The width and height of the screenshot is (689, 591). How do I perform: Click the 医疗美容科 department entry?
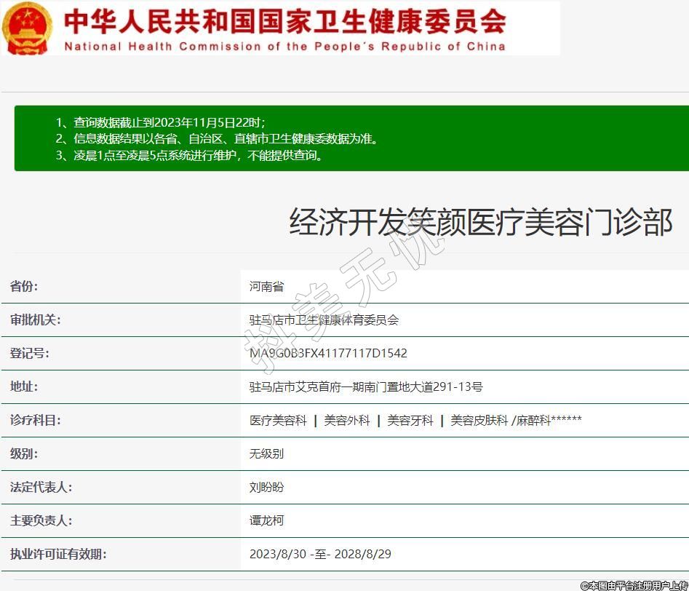click(x=278, y=420)
